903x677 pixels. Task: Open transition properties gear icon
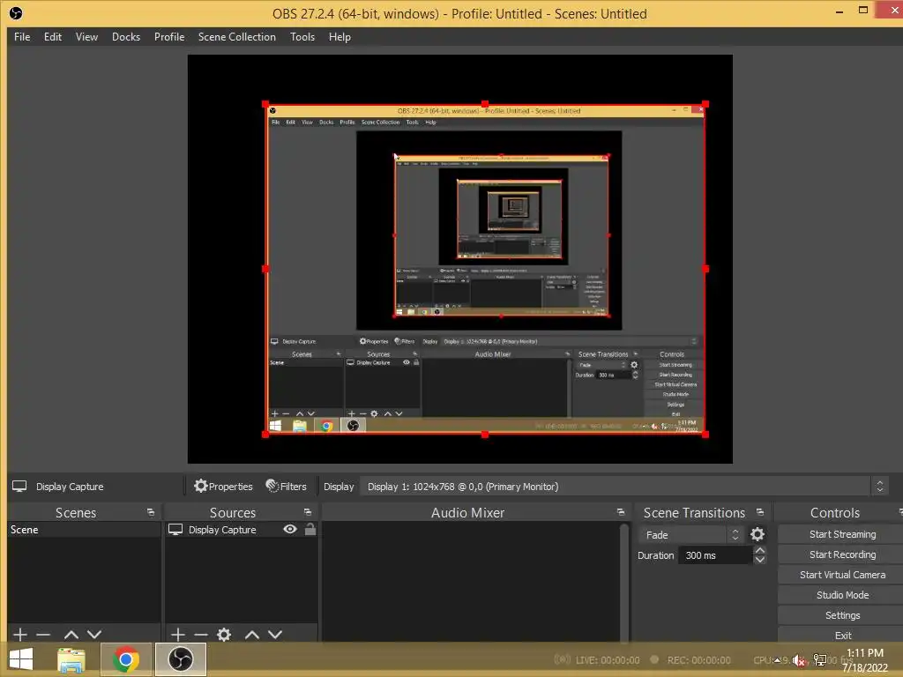point(757,535)
